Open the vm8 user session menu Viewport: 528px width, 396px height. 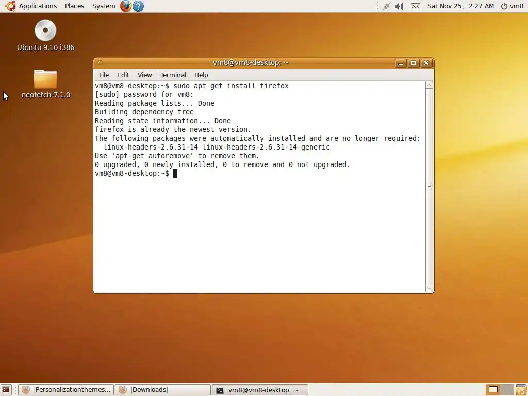click(512, 6)
